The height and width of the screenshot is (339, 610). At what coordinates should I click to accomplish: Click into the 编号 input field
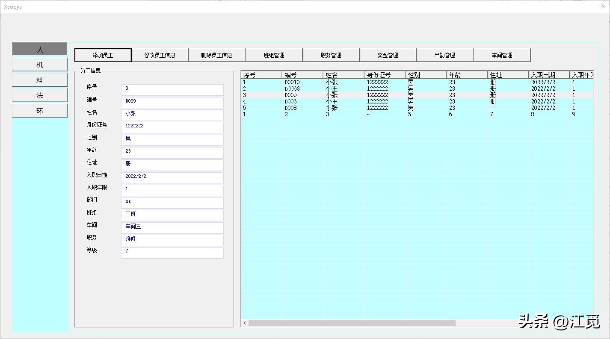click(x=172, y=102)
